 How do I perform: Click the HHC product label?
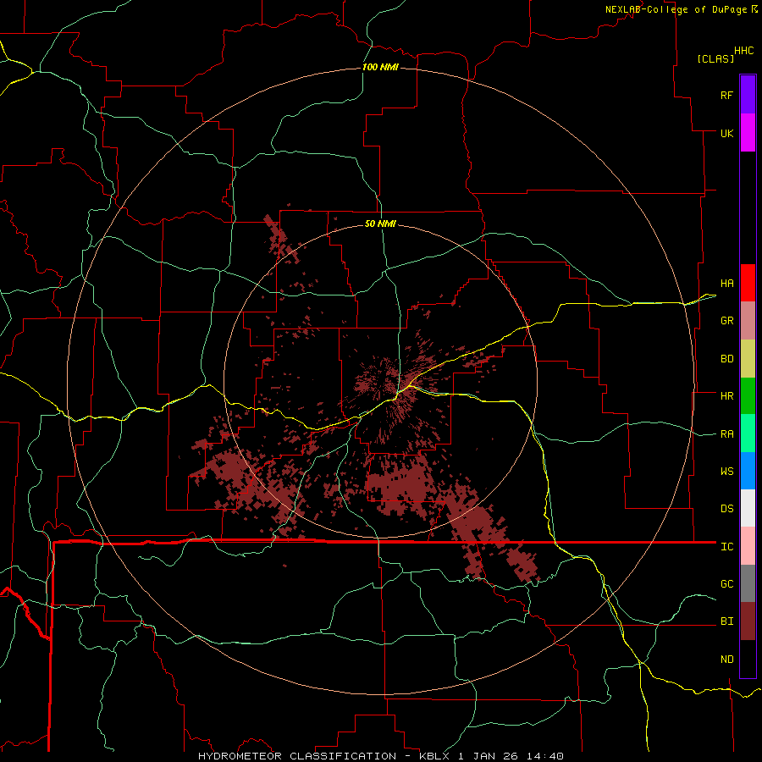point(743,51)
